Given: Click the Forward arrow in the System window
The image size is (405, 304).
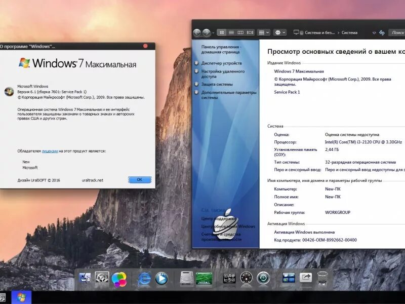Looking at the screenshot, I should coord(207,33).
